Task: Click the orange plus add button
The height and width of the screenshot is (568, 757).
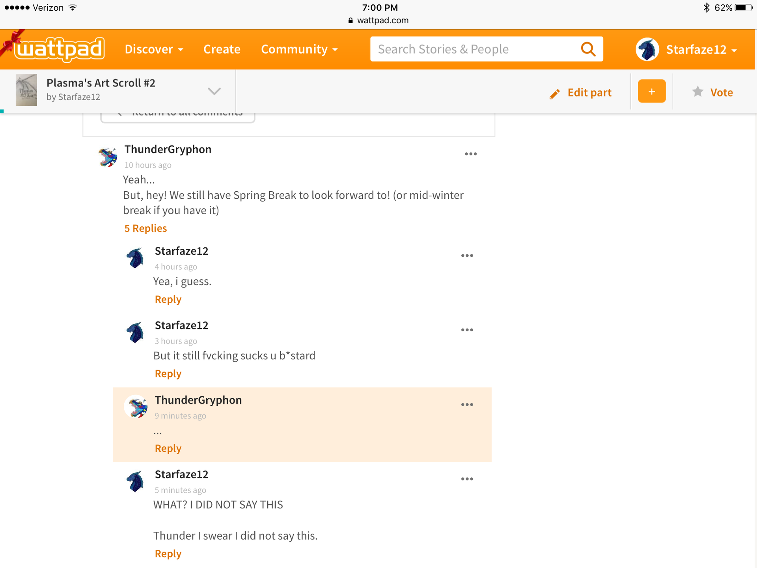Action: click(x=651, y=92)
